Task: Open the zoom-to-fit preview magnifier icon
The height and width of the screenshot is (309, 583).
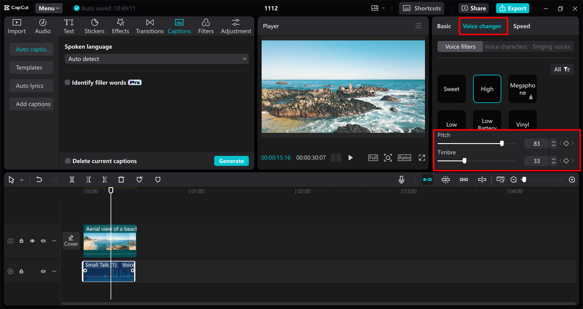Action: 388,158
